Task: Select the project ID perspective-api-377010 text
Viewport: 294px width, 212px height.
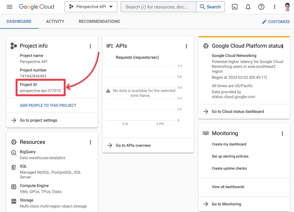Action: coord(40,91)
